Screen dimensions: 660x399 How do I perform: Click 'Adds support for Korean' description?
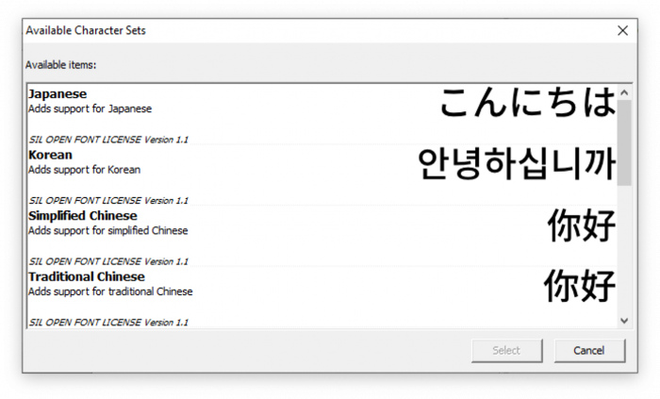(84, 170)
